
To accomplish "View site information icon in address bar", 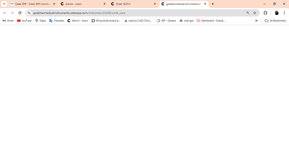I will [29, 13].
